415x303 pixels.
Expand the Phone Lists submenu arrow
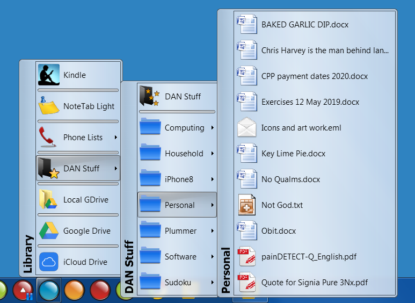(x=116, y=138)
